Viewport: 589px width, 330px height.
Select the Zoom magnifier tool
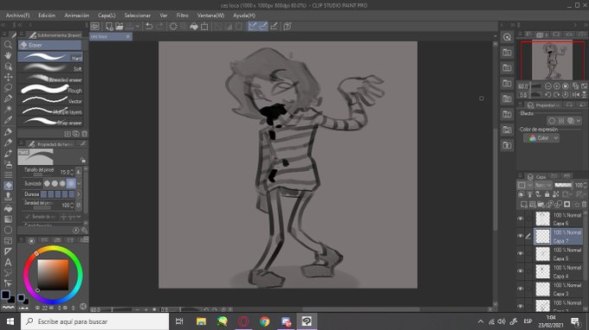(x=8, y=45)
